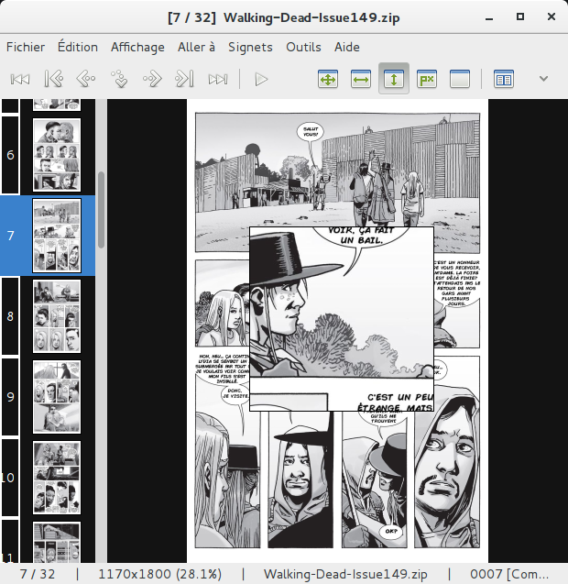Go to next page arrow
The height and width of the screenshot is (584, 568).
click(x=152, y=79)
